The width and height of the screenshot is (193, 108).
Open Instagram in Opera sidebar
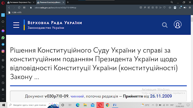click(3, 51)
